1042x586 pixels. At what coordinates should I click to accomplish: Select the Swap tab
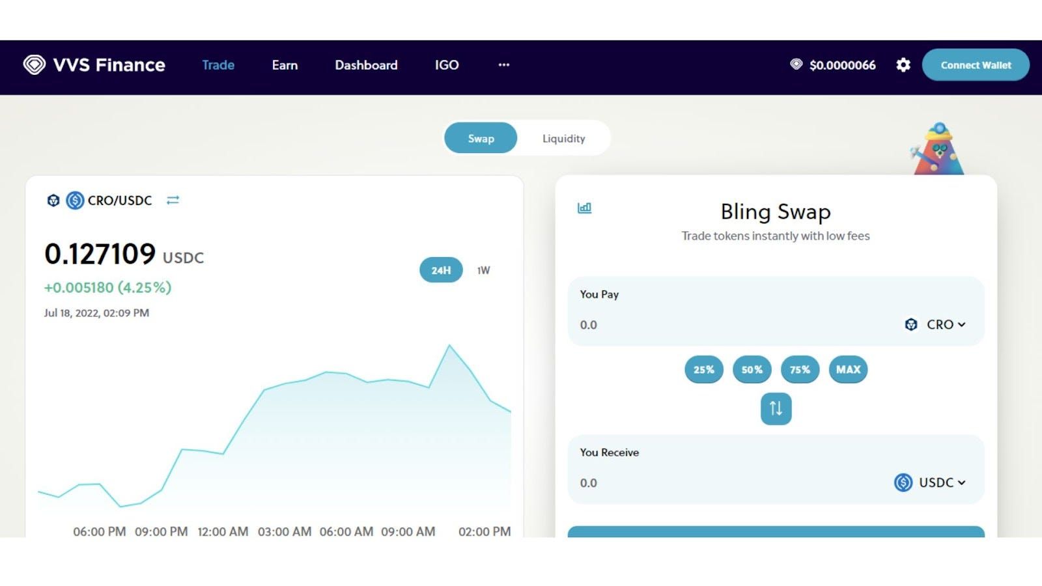point(481,138)
